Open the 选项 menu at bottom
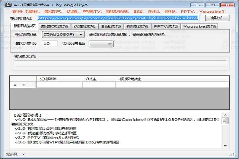239x159 pixels. coord(15,154)
